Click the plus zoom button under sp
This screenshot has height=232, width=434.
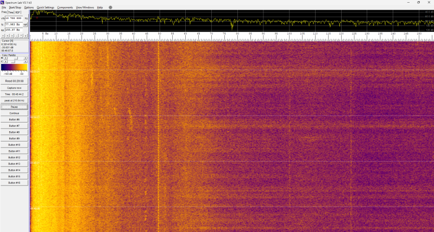point(12,36)
